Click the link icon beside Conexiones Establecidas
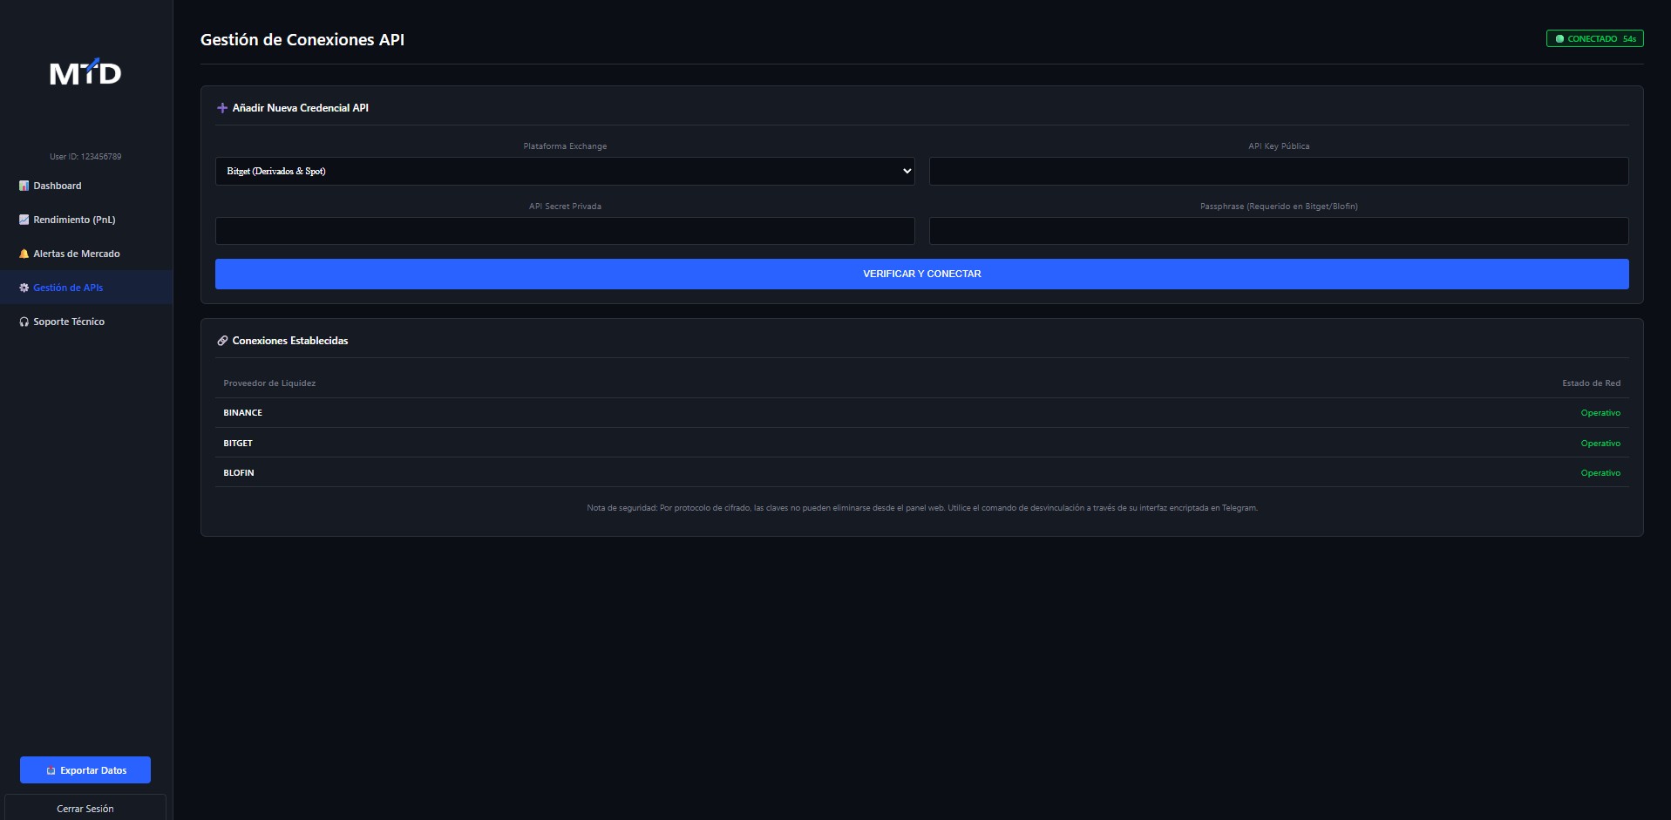This screenshot has width=1671, height=820. [x=222, y=341]
